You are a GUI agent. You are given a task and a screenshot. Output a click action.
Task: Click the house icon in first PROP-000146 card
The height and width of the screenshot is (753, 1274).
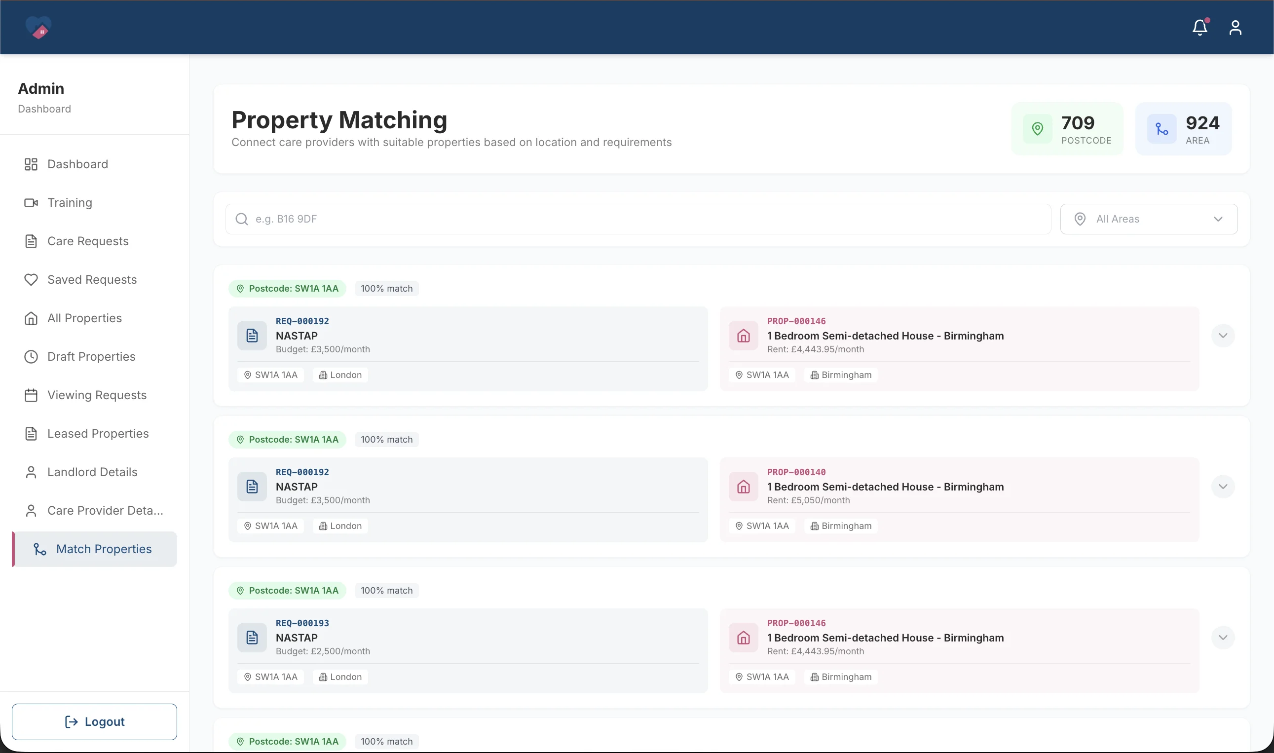tap(743, 336)
